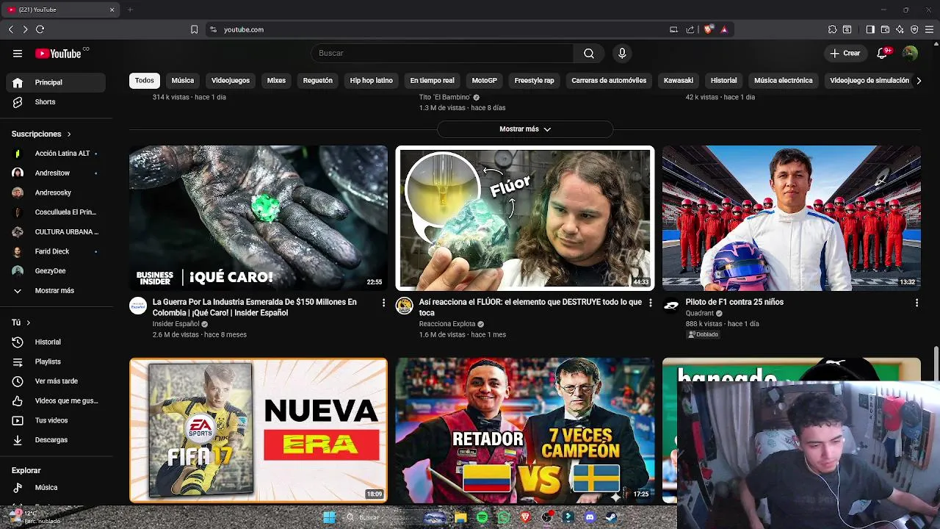Image resolution: width=940 pixels, height=529 pixels.
Task: Open Spotify from the taskbar
Action: tap(482, 517)
